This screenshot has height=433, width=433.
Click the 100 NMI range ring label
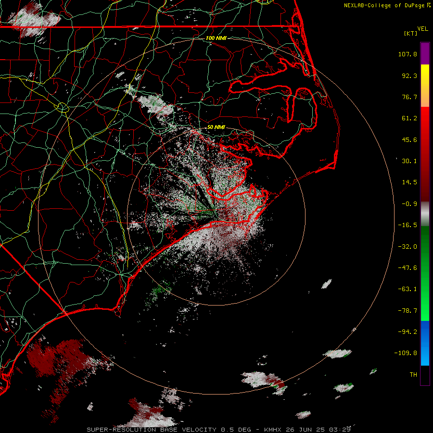216,38
